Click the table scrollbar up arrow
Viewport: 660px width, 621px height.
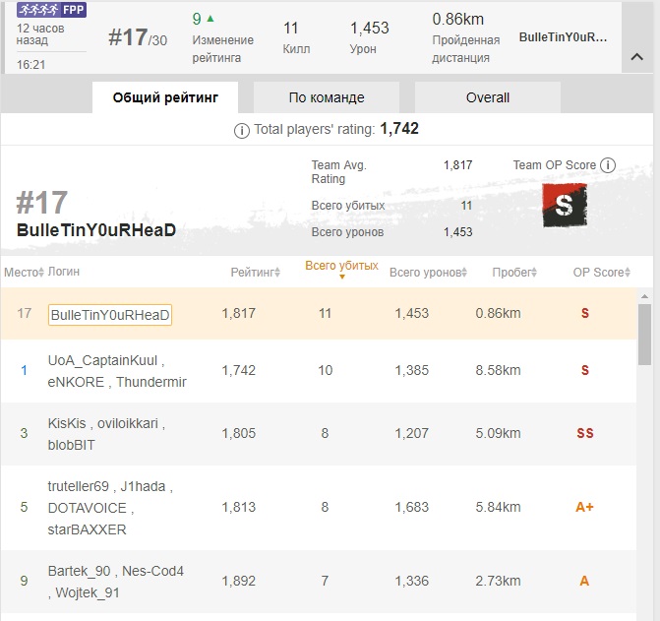644,296
